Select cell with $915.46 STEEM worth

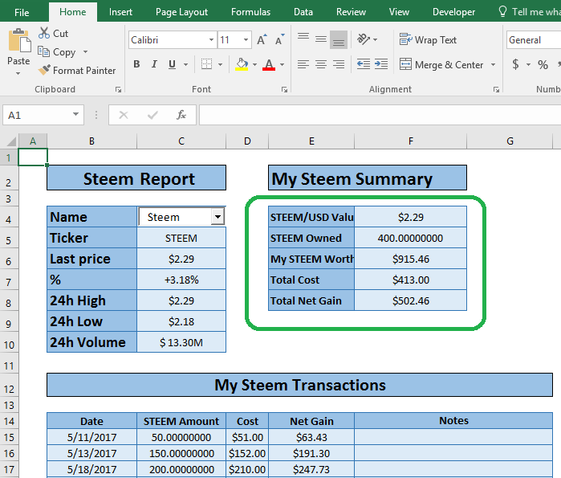[x=411, y=259]
